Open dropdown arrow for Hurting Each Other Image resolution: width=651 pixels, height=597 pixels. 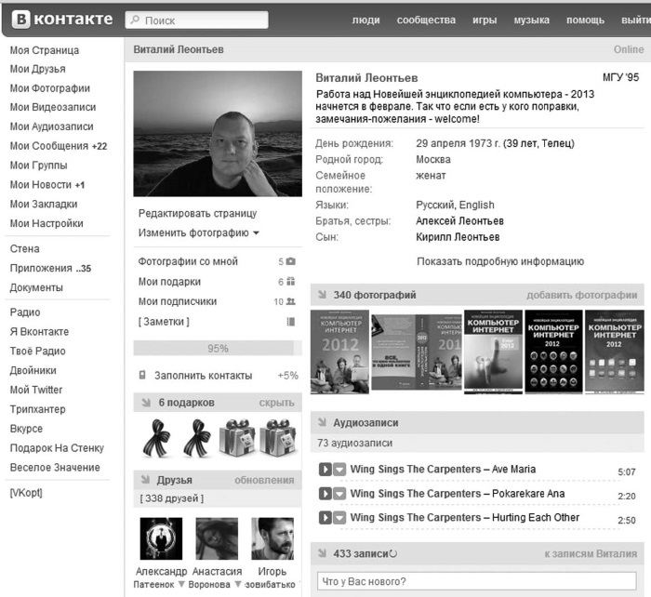click(339, 518)
